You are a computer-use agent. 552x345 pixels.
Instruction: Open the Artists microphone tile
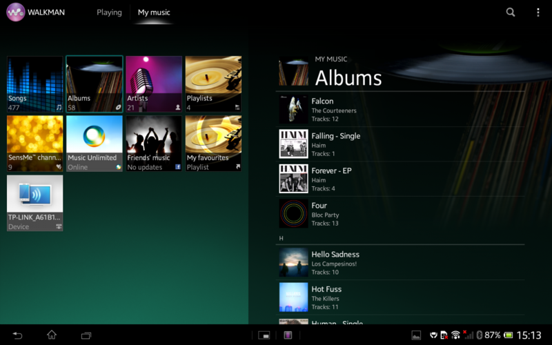(x=154, y=83)
